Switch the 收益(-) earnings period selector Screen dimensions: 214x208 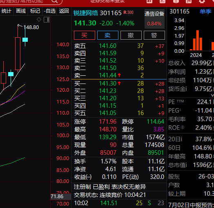[x=83, y=177]
